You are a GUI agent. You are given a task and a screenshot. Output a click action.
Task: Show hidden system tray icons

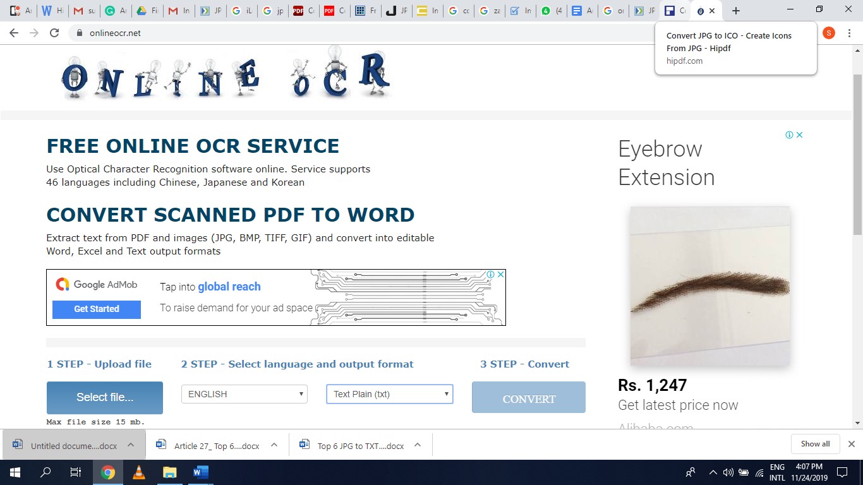pos(713,472)
